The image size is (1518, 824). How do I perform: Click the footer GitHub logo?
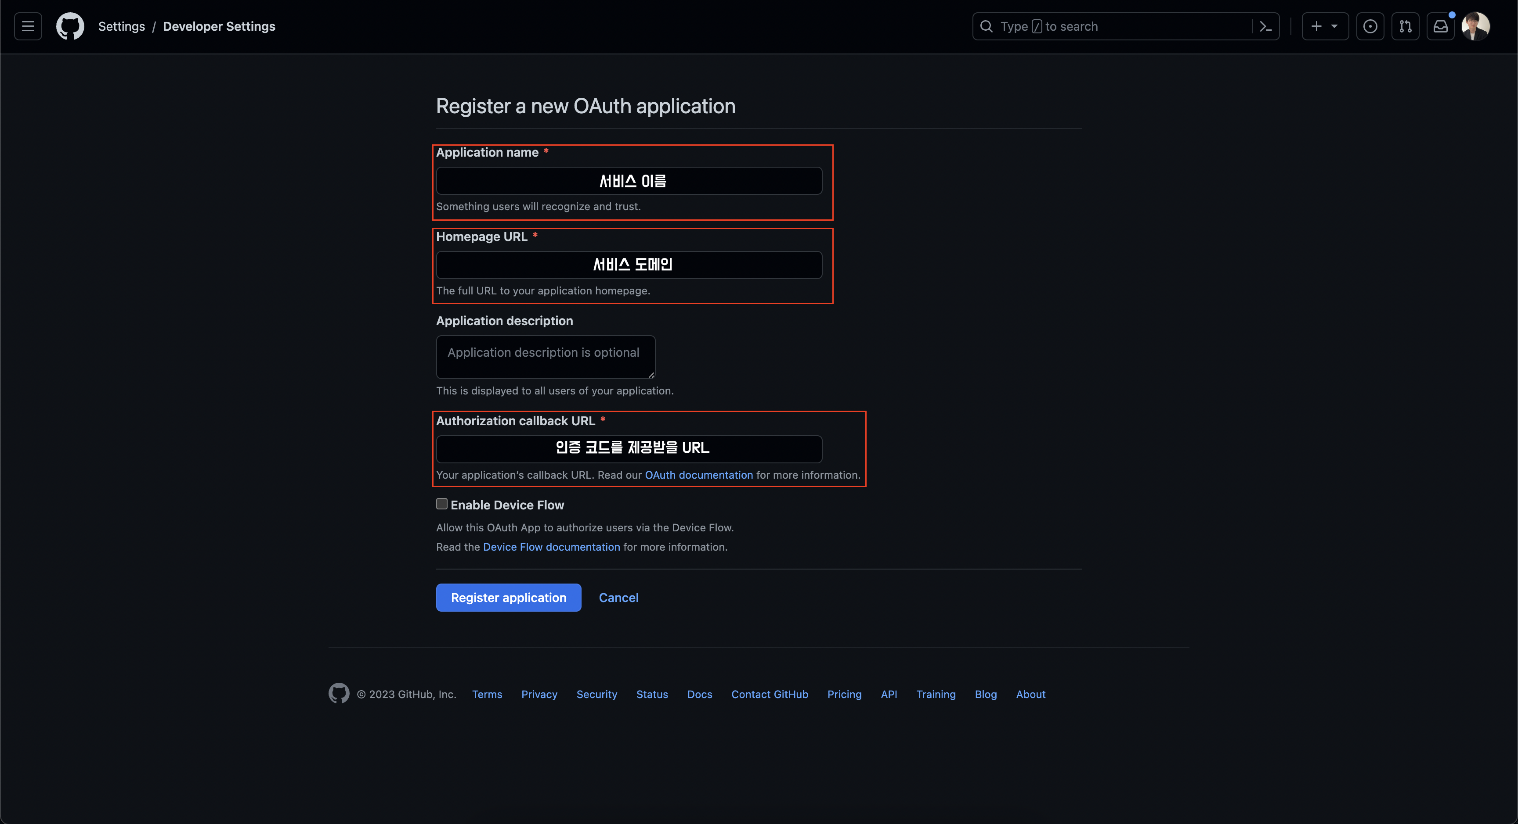coord(339,693)
